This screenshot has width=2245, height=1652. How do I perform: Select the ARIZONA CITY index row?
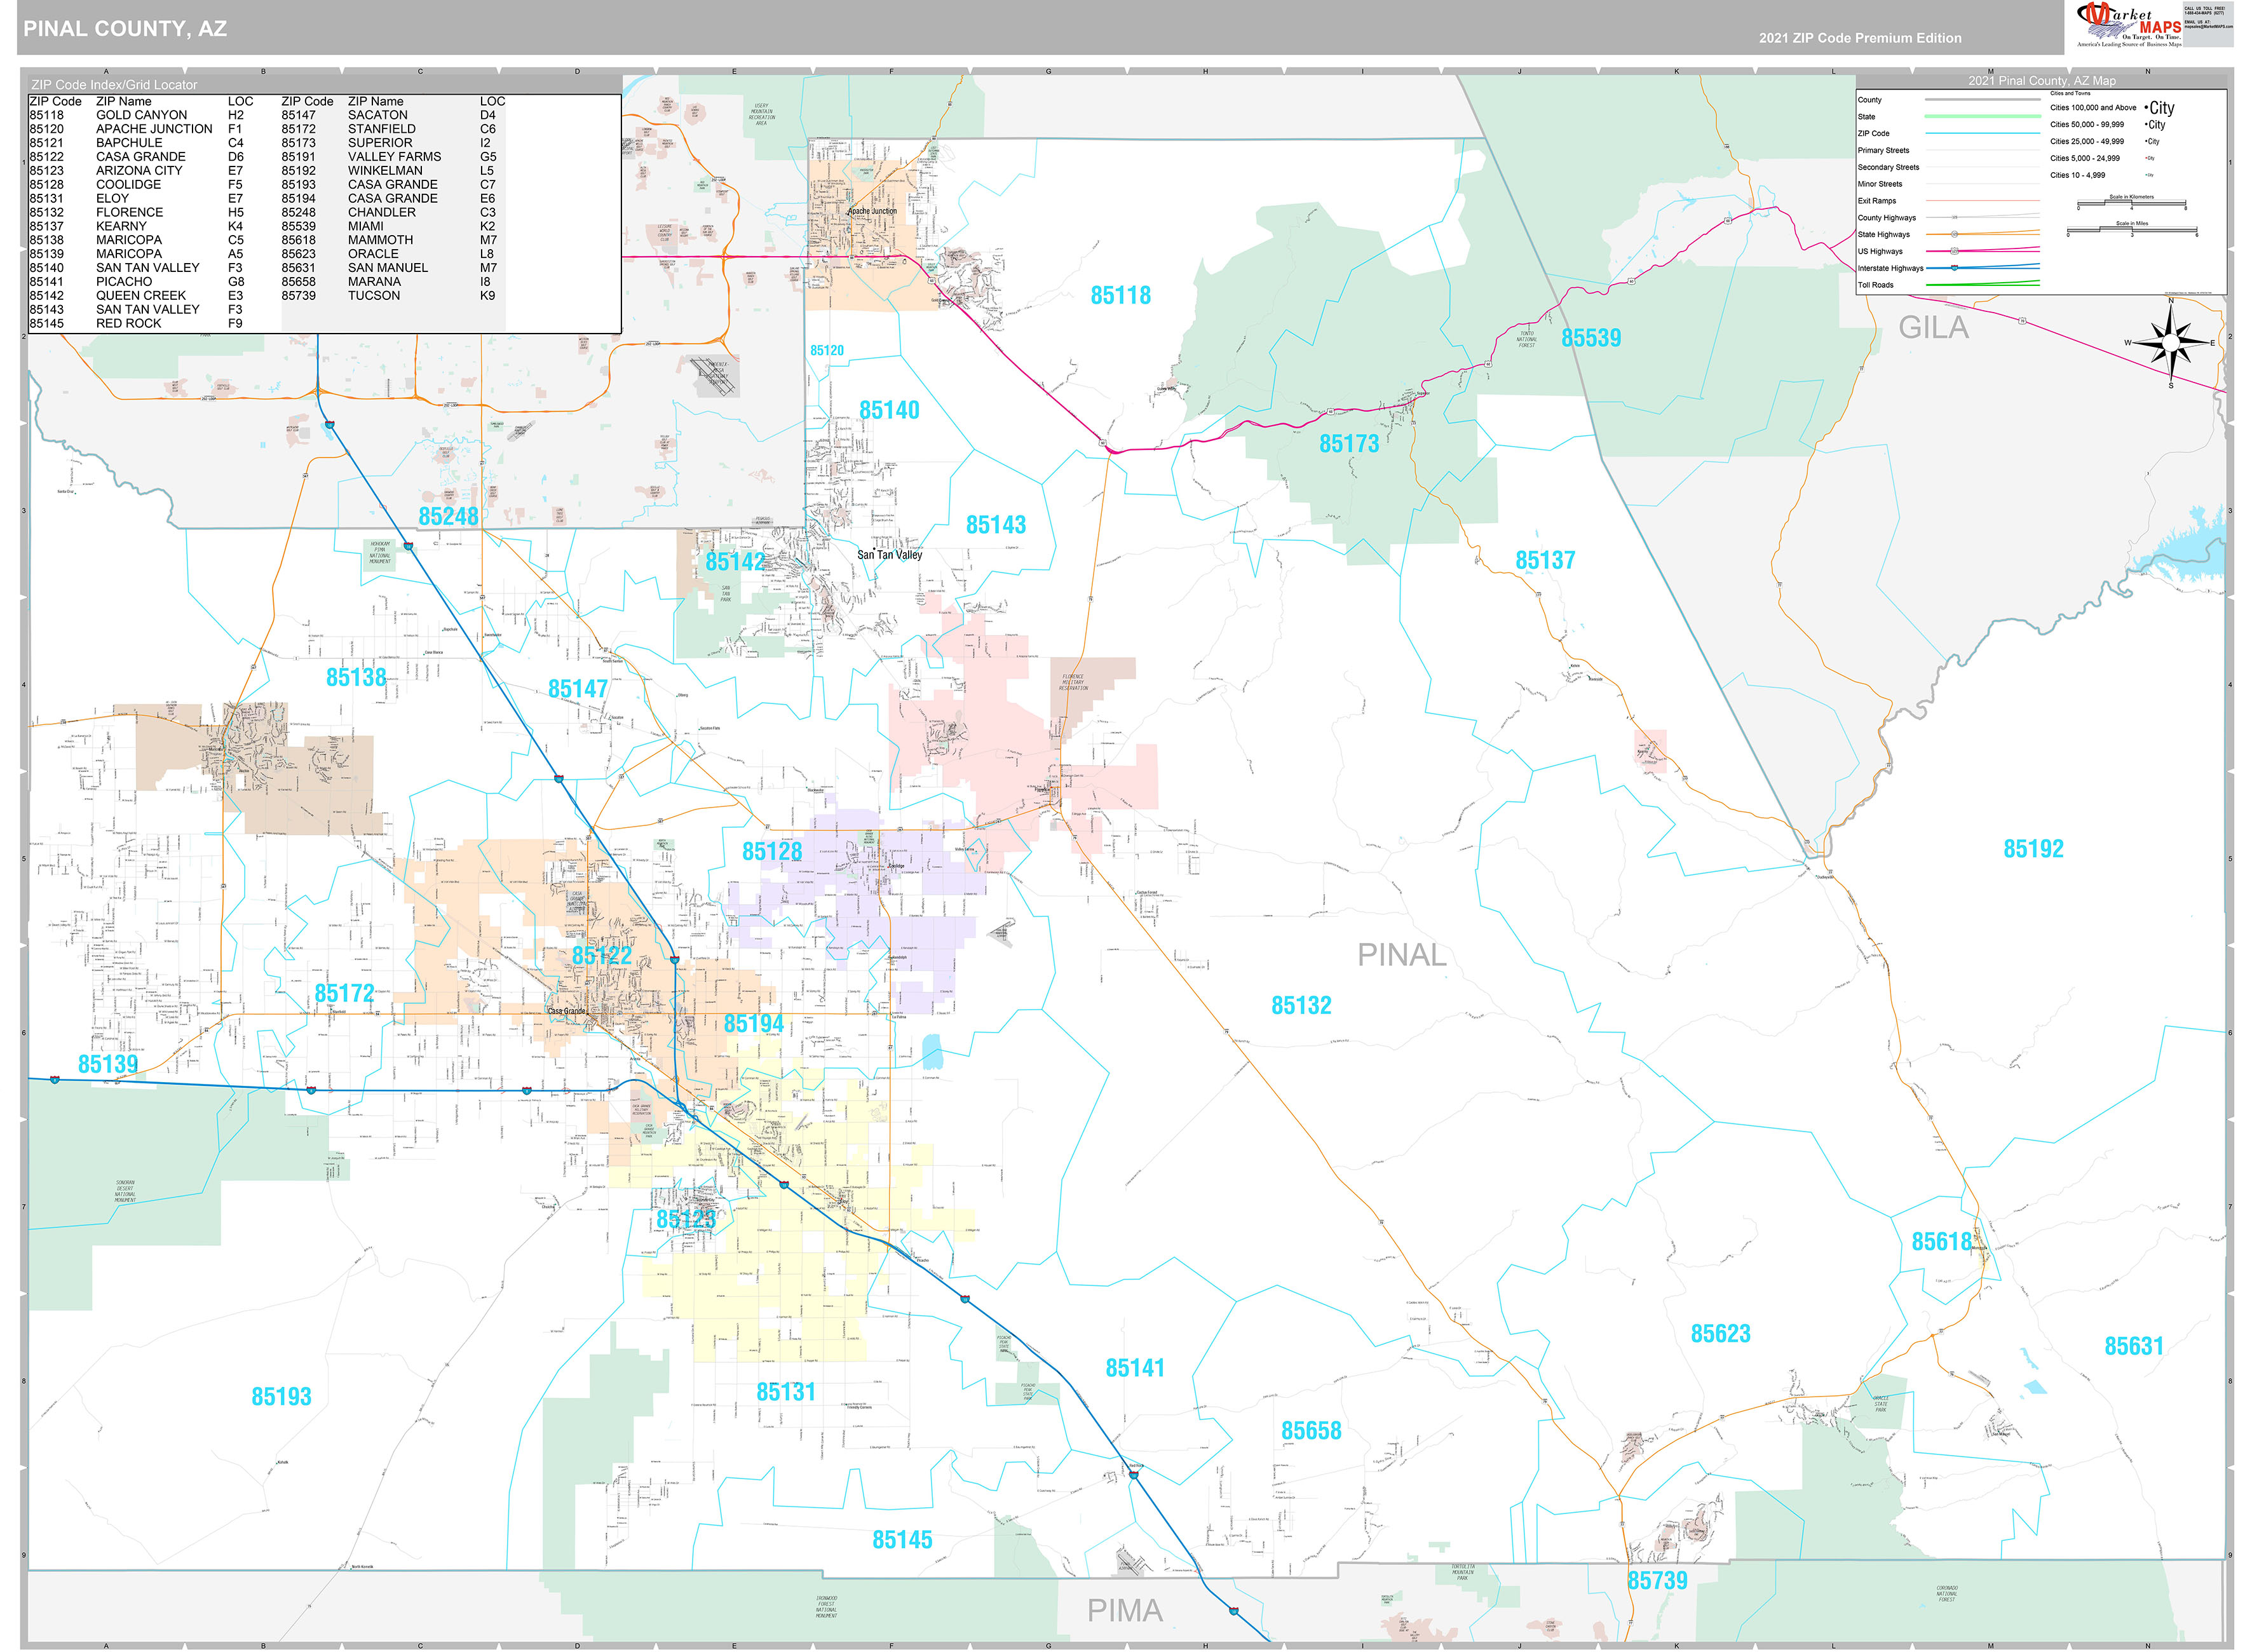coord(136,171)
